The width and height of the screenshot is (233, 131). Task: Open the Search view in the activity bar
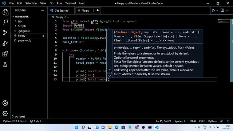(x=5, y=22)
